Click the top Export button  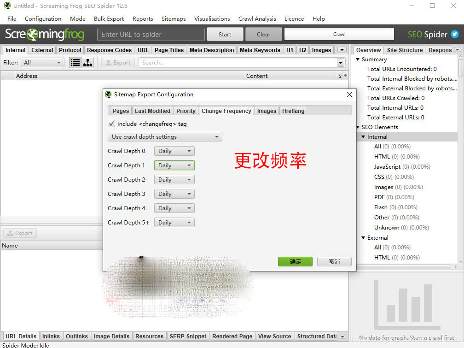(x=118, y=63)
